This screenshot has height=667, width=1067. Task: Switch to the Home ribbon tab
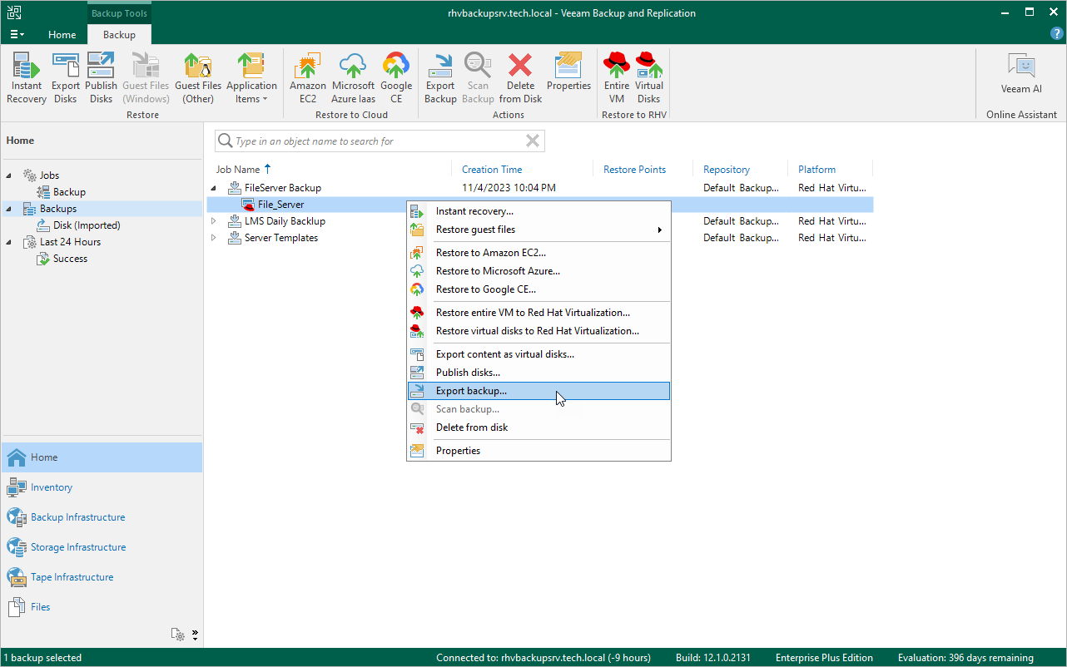(x=62, y=35)
